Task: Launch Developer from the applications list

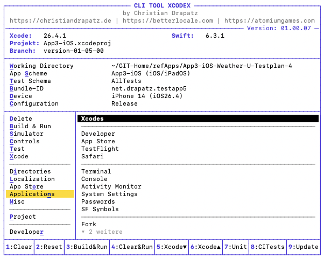Action: 98,134
